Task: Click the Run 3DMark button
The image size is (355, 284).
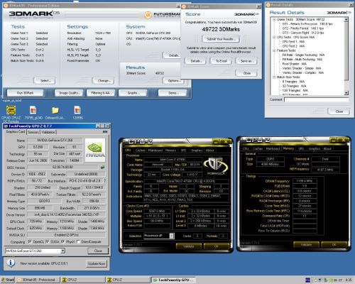Action: [x=25, y=93]
